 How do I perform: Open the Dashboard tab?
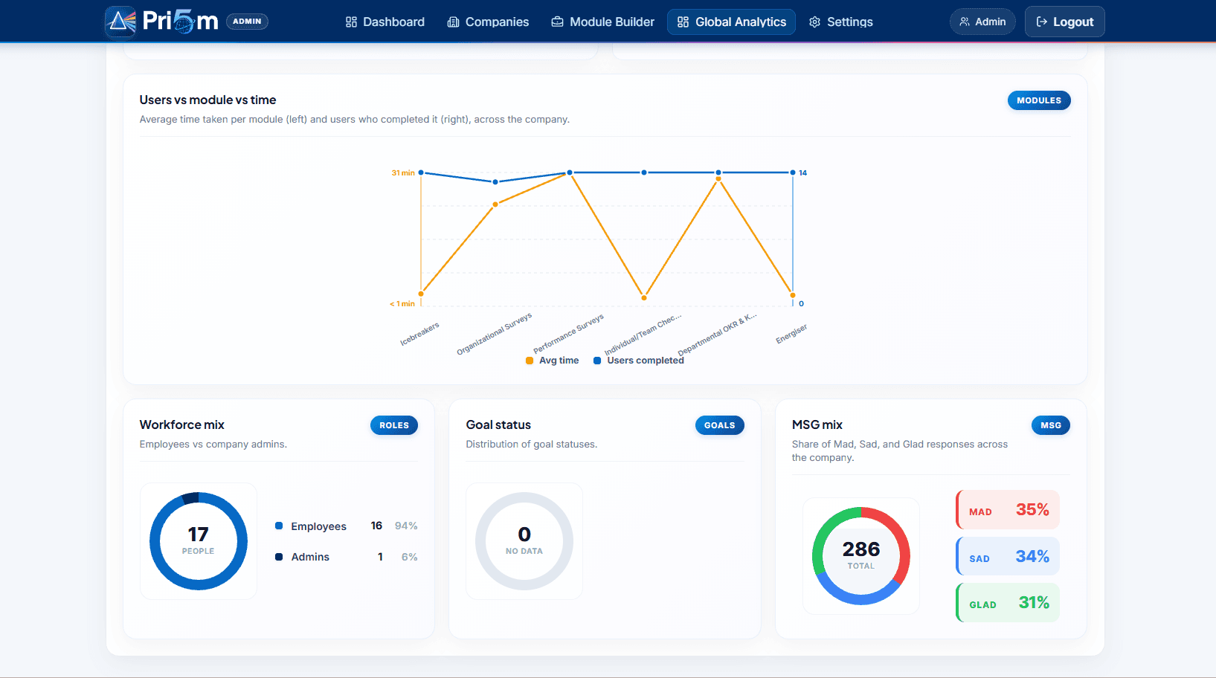tap(385, 22)
